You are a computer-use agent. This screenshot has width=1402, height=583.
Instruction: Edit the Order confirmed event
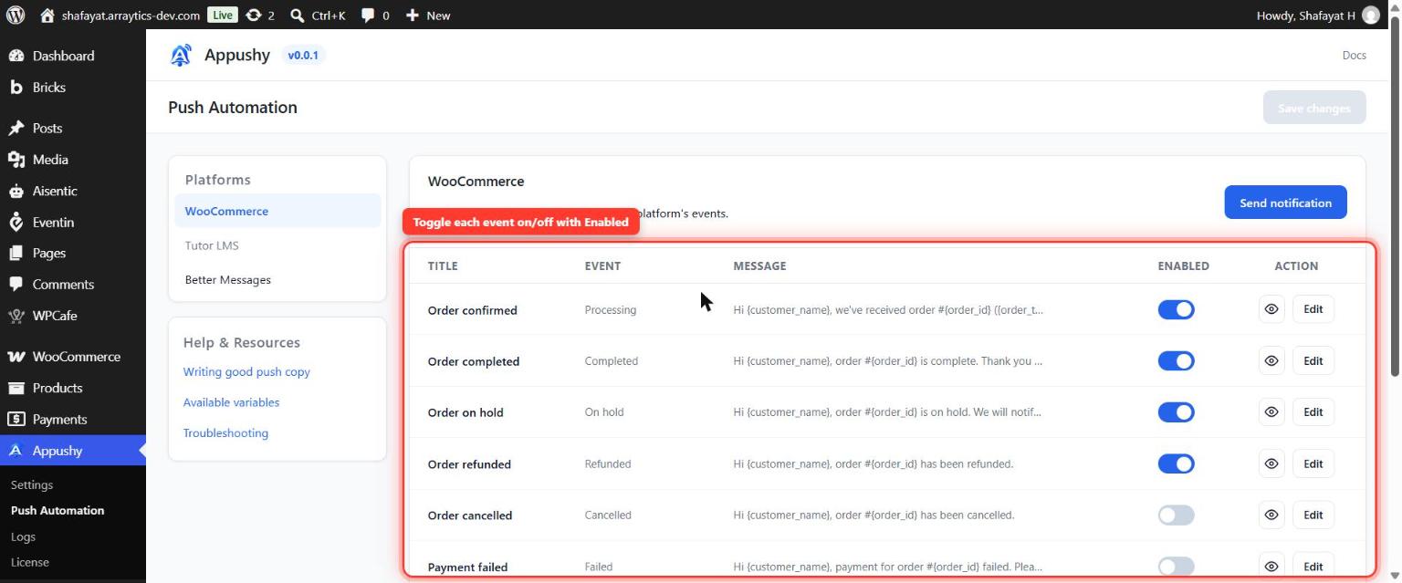coord(1313,309)
